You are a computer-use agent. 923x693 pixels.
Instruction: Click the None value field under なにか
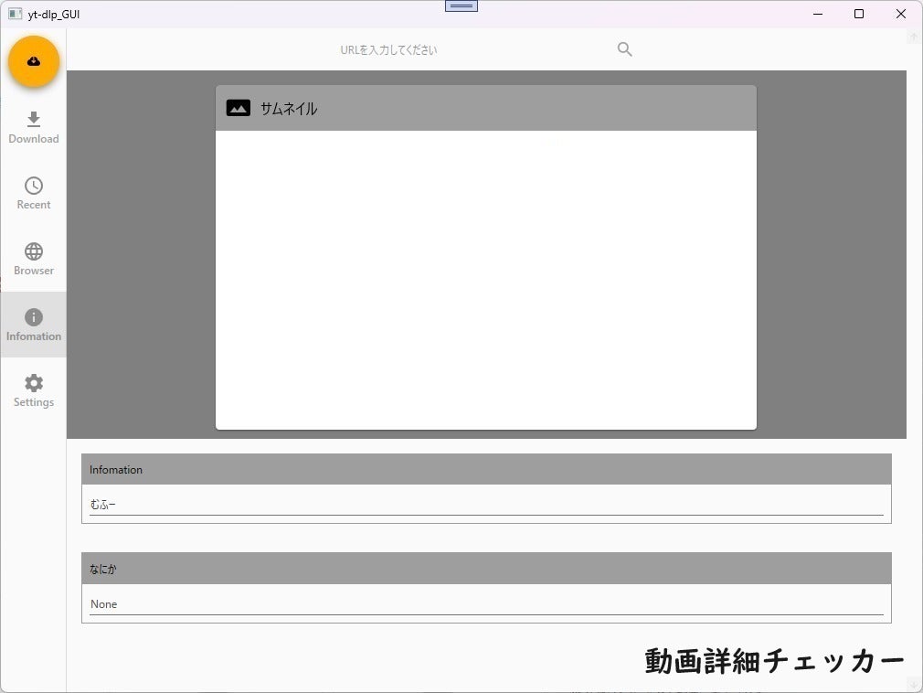pyautogui.click(x=485, y=603)
